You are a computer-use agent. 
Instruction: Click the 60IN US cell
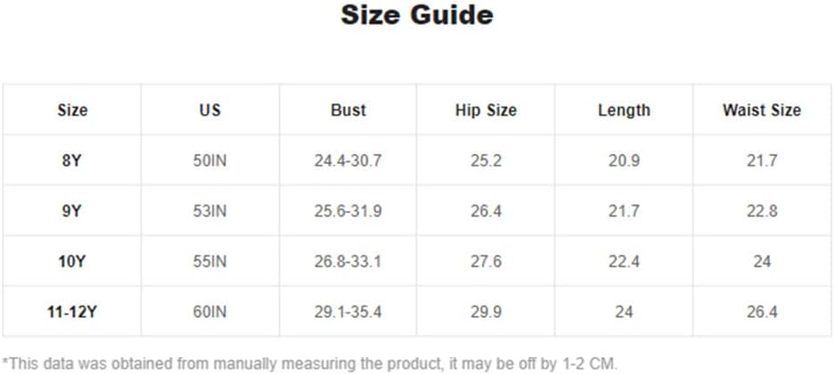(x=209, y=312)
